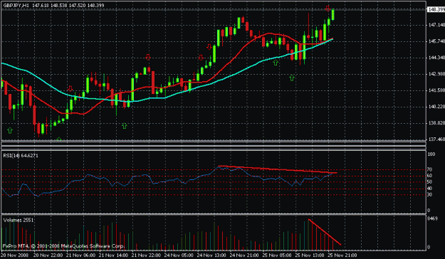This screenshot has height=259, width=445.
Task: Select the last green candle at 148.399
Action: pyautogui.click(x=333, y=15)
